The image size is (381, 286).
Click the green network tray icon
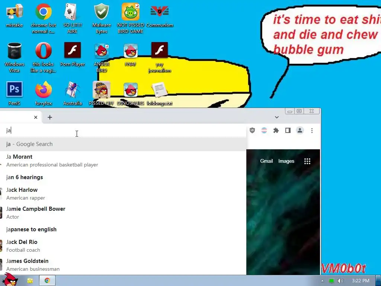331,281
